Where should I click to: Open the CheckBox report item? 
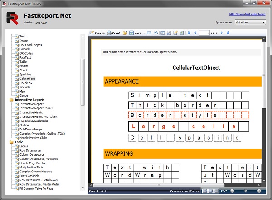pos(26,83)
